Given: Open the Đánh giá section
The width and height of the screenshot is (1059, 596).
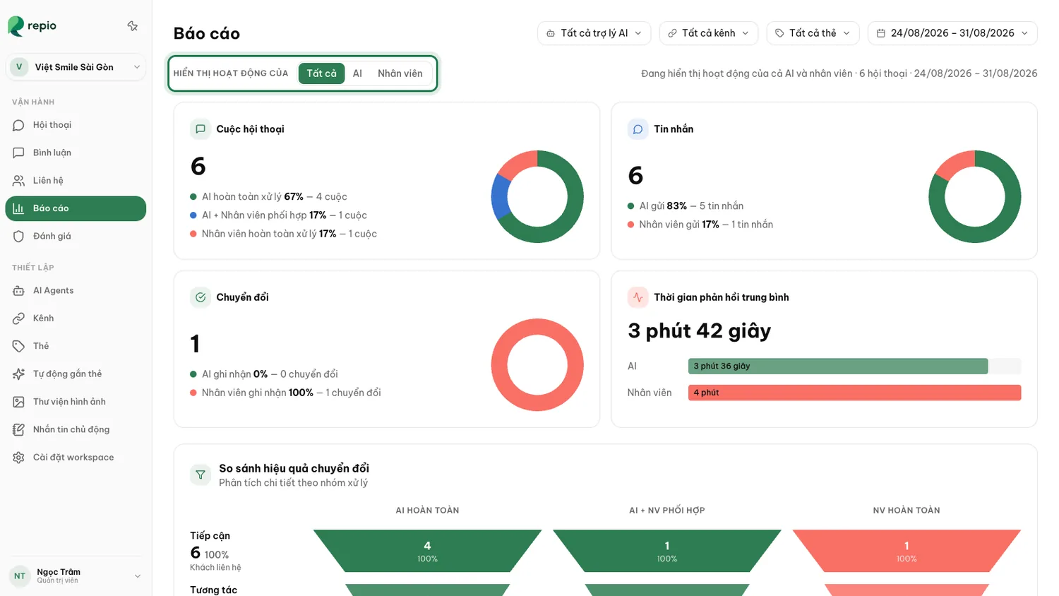Looking at the screenshot, I should [x=76, y=236].
